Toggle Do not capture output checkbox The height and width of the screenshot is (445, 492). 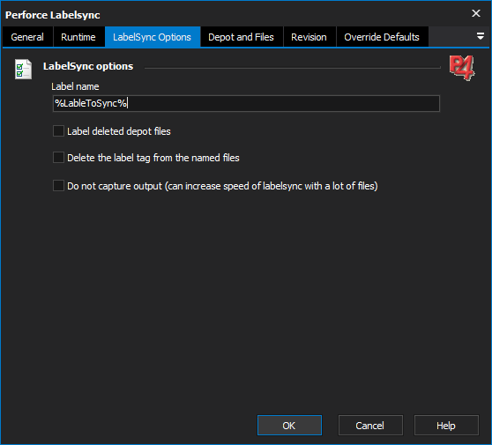(x=59, y=186)
